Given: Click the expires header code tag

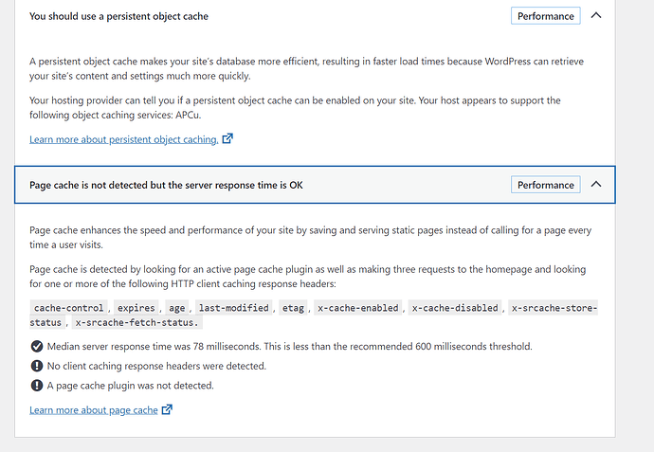Looking at the screenshot, I should tap(136, 308).
